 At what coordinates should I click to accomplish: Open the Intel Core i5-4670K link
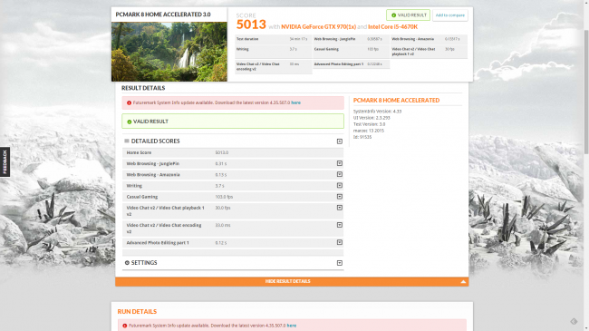tap(392, 26)
